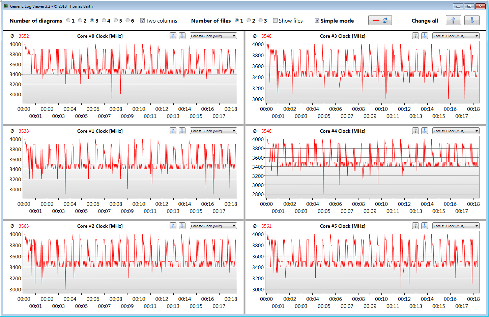Open the Core #5 Clock [MHz] dropdown
This screenshot has height=317, width=489.
coord(456,226)
